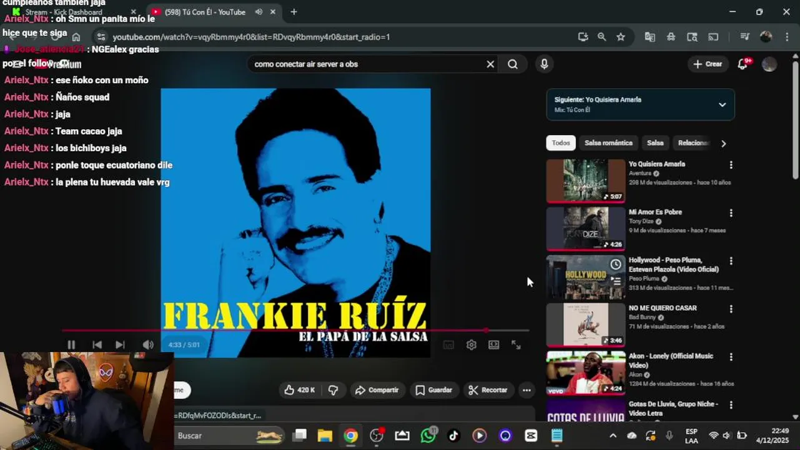Viewport: 800px width, 450px height.
Task: Skip to next video in player
Action: (x=120, y=345)
